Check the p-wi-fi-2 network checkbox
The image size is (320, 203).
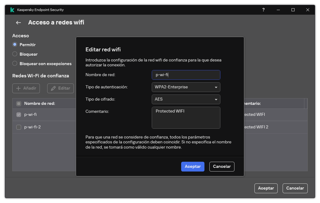(x=18, y=127)
